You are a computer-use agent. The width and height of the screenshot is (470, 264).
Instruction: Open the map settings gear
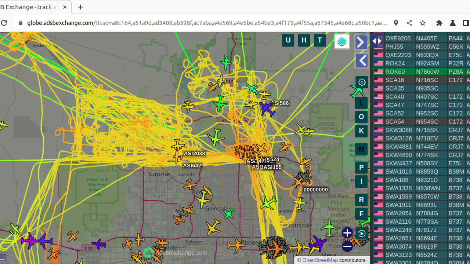pos(362,82)
